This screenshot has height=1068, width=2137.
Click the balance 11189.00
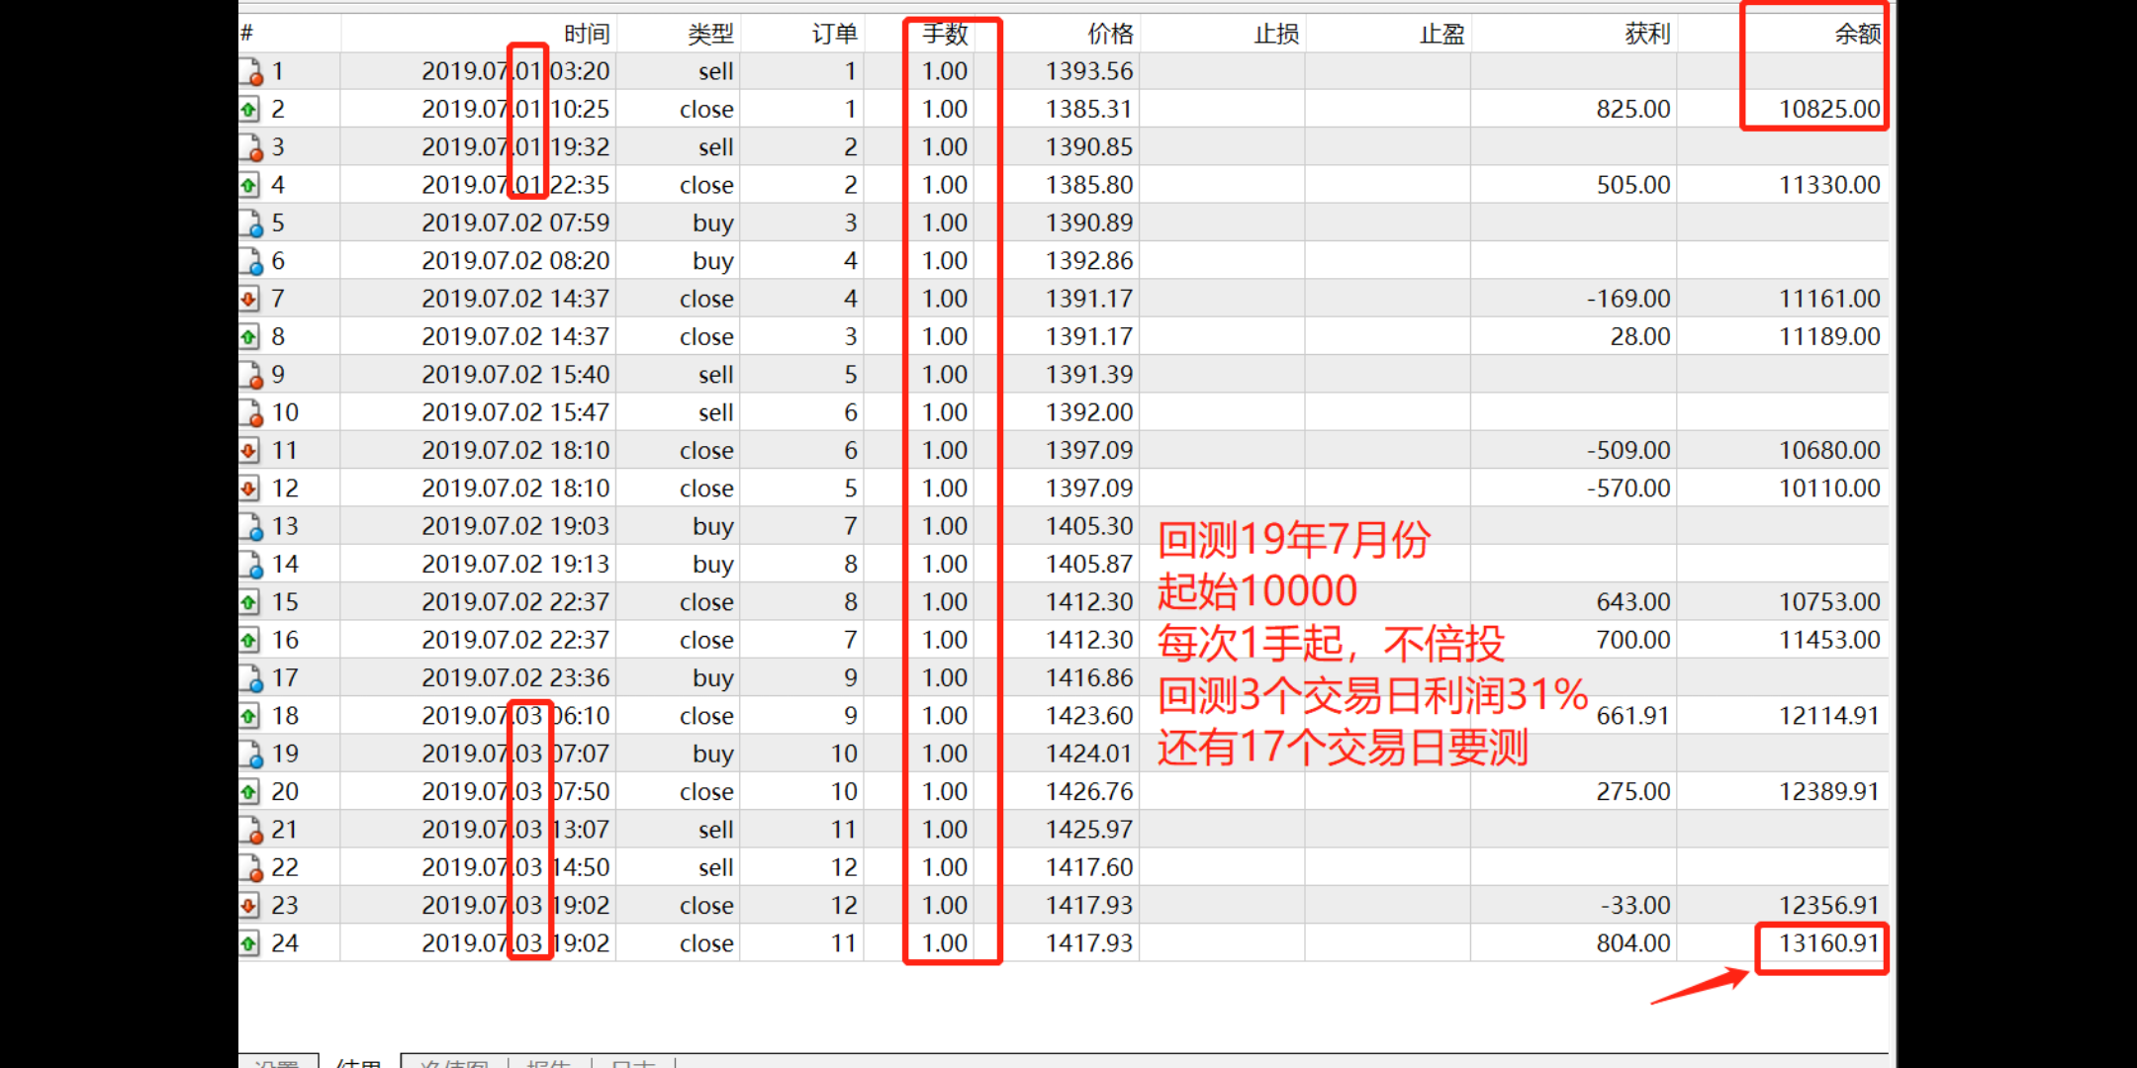1829,336
